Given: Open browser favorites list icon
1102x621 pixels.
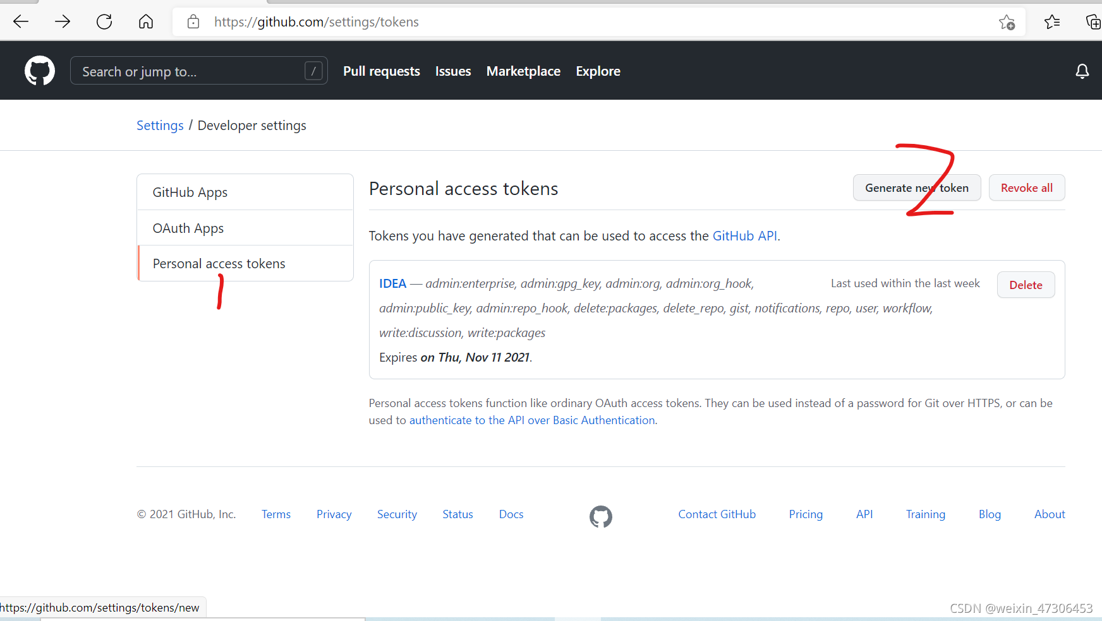Looking at the screenshot, I should point(1052,22).
